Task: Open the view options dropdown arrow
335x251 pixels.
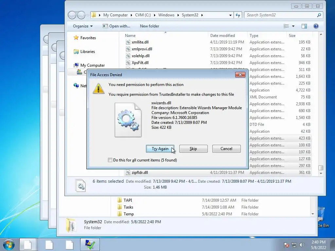Action: (x=293, y=26)
